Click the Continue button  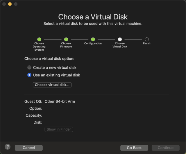(166, 148)
